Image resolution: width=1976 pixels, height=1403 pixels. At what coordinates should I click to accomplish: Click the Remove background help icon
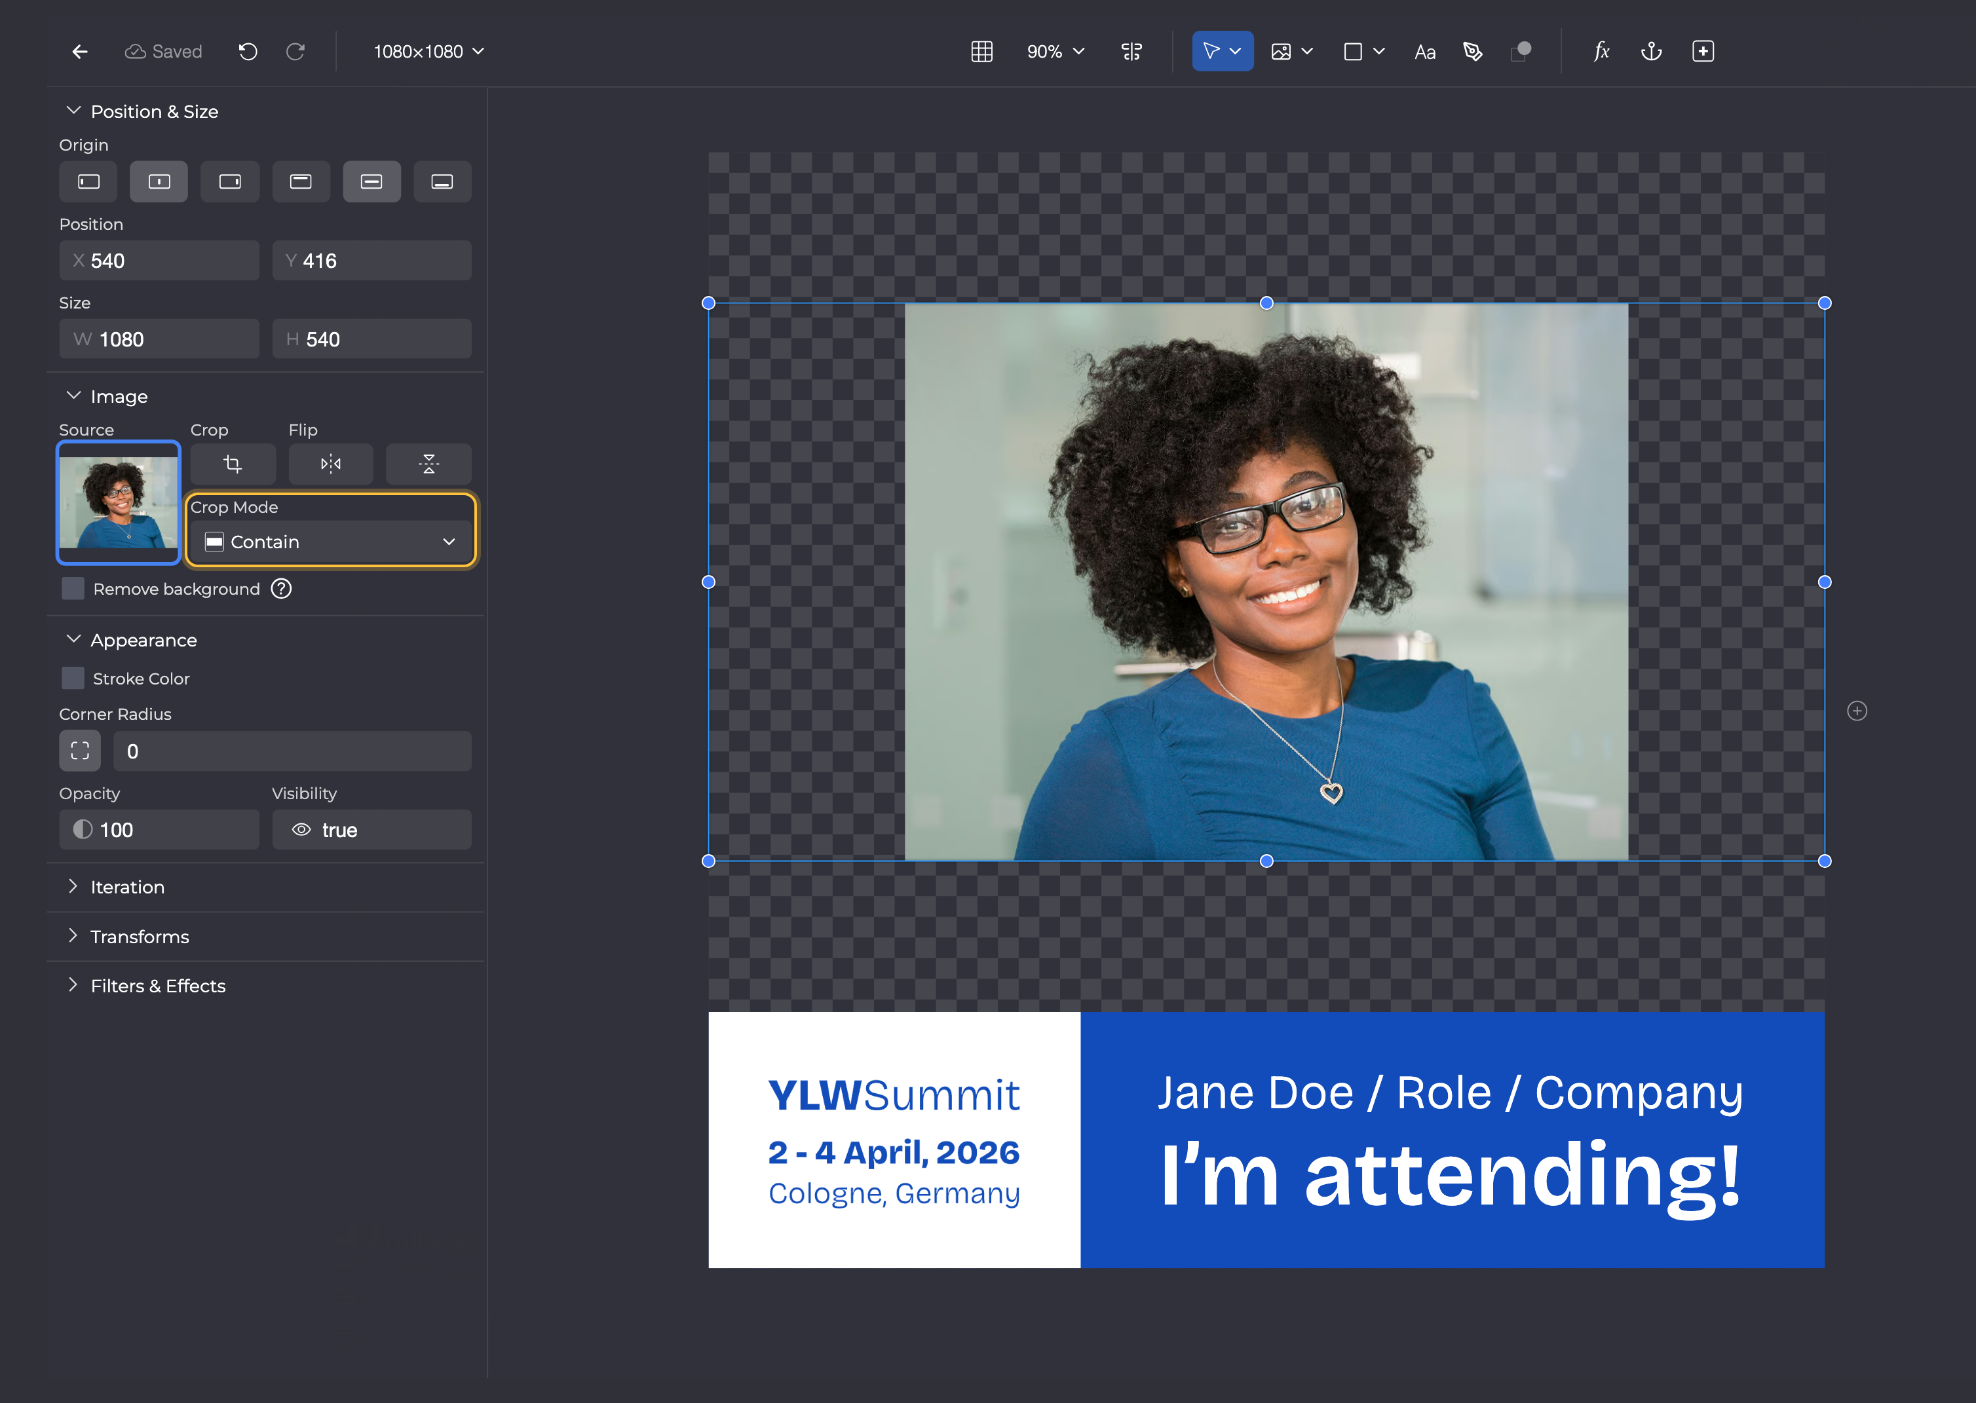282,589
